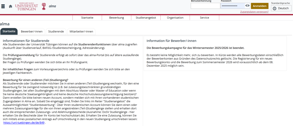The height and width of the screenshot is (126, 293).
Task: Expand the Service menu
Action: (x=204, y=18)
